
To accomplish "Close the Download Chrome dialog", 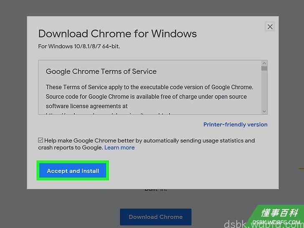I will (x=270, y=27).
